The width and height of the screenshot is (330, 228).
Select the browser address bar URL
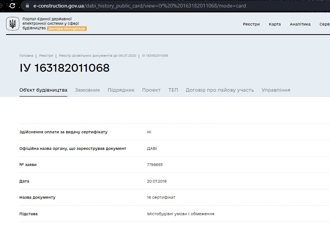[x=139, y=6]
